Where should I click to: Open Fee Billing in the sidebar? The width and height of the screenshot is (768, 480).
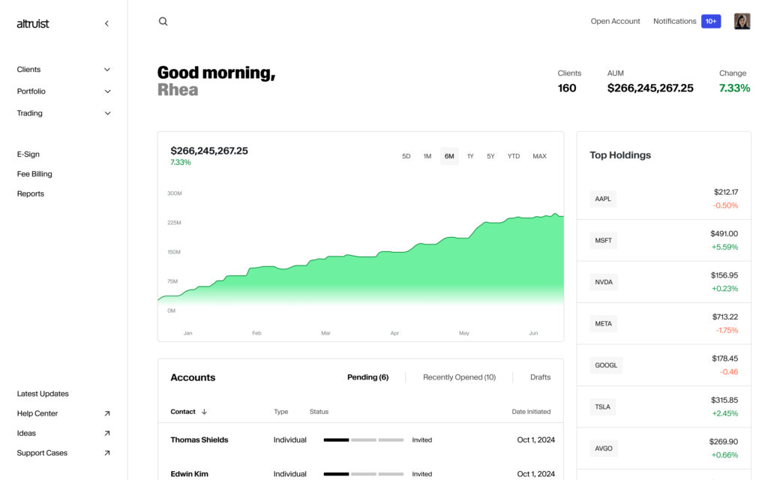(x=34, y=174)
